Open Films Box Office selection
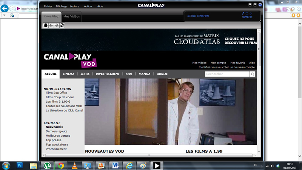This screenshot has width=302, height=170. coord(56,93)
